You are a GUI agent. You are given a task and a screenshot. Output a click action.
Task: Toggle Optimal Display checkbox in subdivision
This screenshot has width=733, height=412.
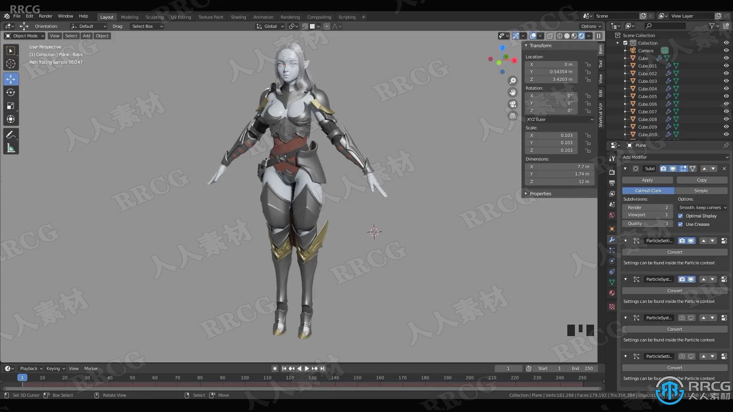(x=680, y=216)
